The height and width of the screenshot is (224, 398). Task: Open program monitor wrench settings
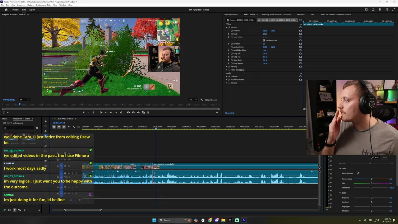pyautogui.click(x=201, y=100)
